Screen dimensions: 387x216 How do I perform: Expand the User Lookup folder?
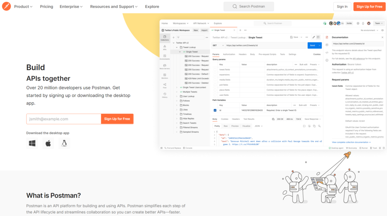[x=177, y=96]
